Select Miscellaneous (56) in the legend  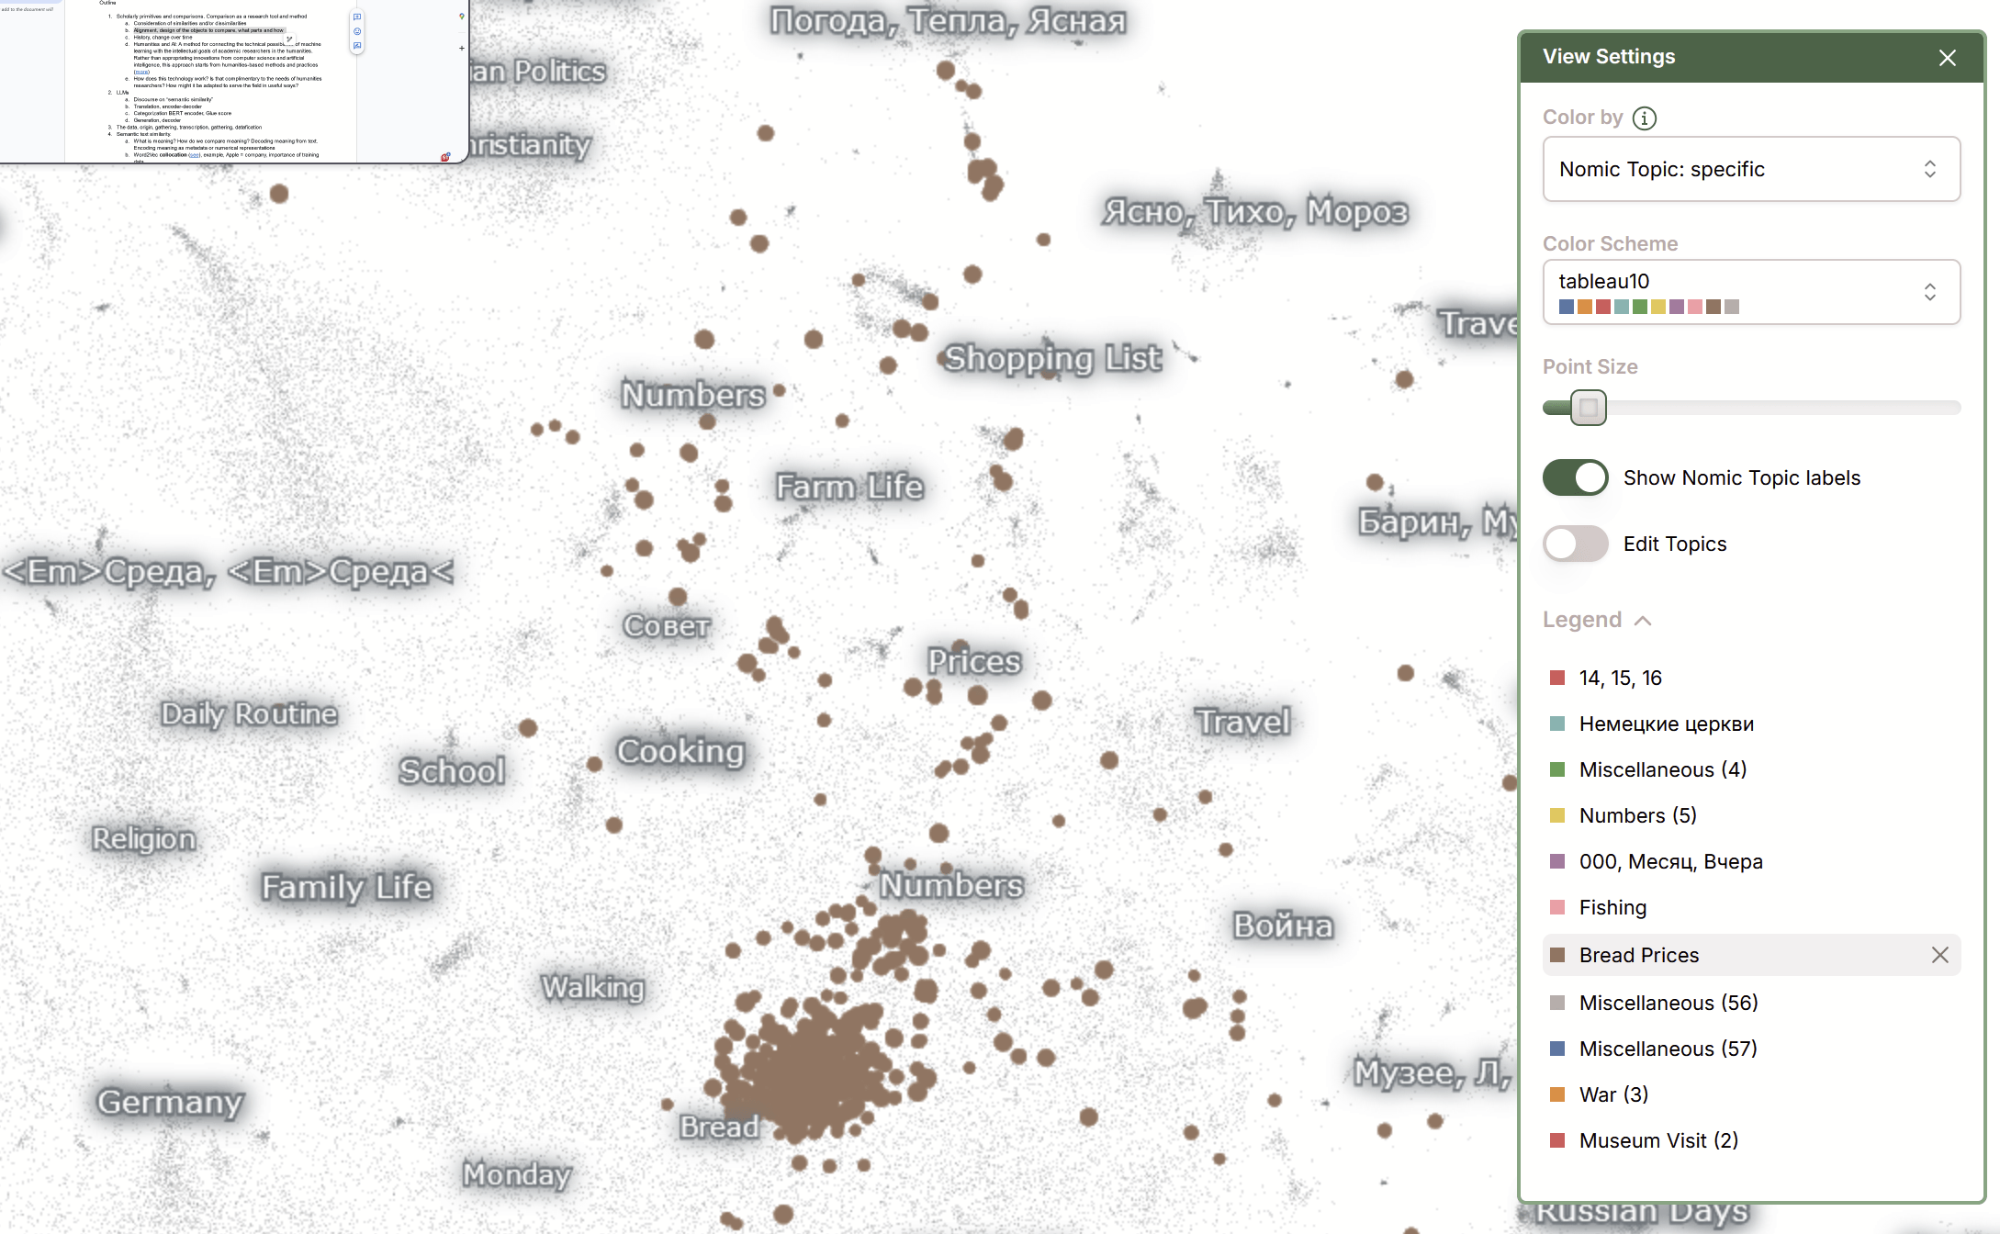coord(1668,1003)
